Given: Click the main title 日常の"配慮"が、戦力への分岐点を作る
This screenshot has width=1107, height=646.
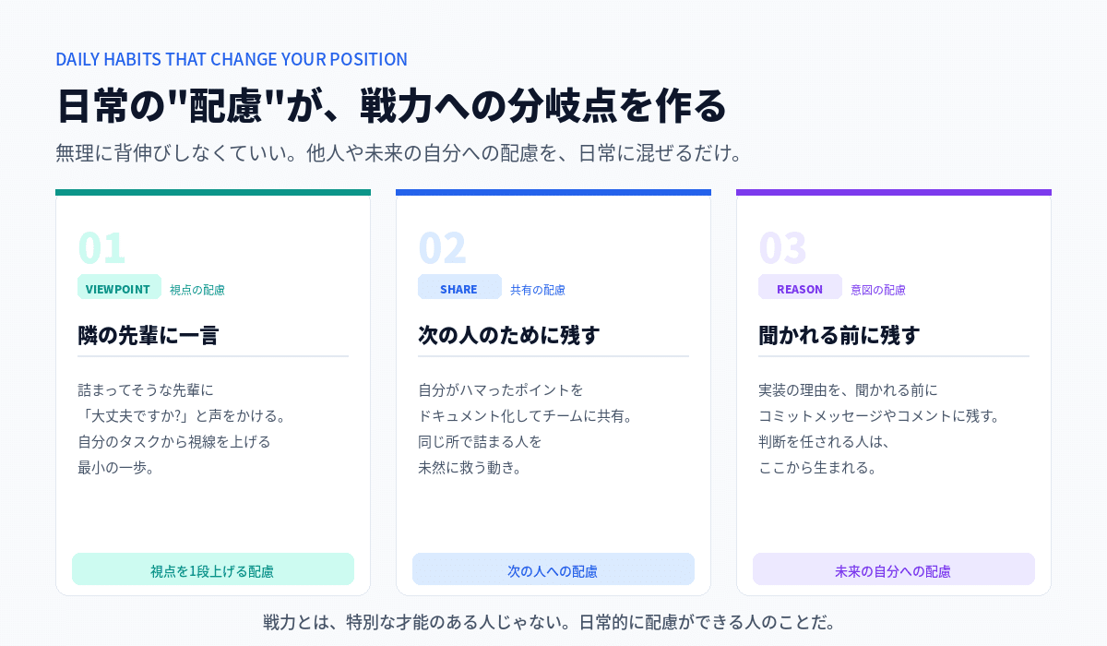Looking at the screenshot, I should click(392, 105).
